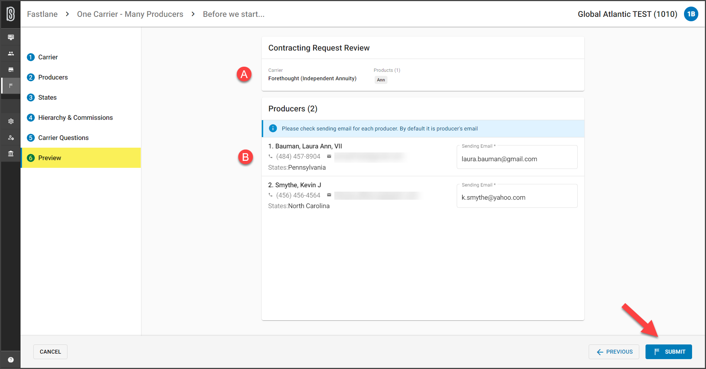Click the PREVIOUS button
The height and width of the screenshot is (369, 706).
click(614, 352)
